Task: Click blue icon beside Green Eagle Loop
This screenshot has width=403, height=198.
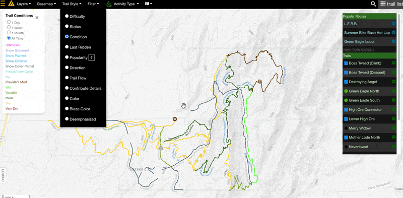Action: [393, 41]
